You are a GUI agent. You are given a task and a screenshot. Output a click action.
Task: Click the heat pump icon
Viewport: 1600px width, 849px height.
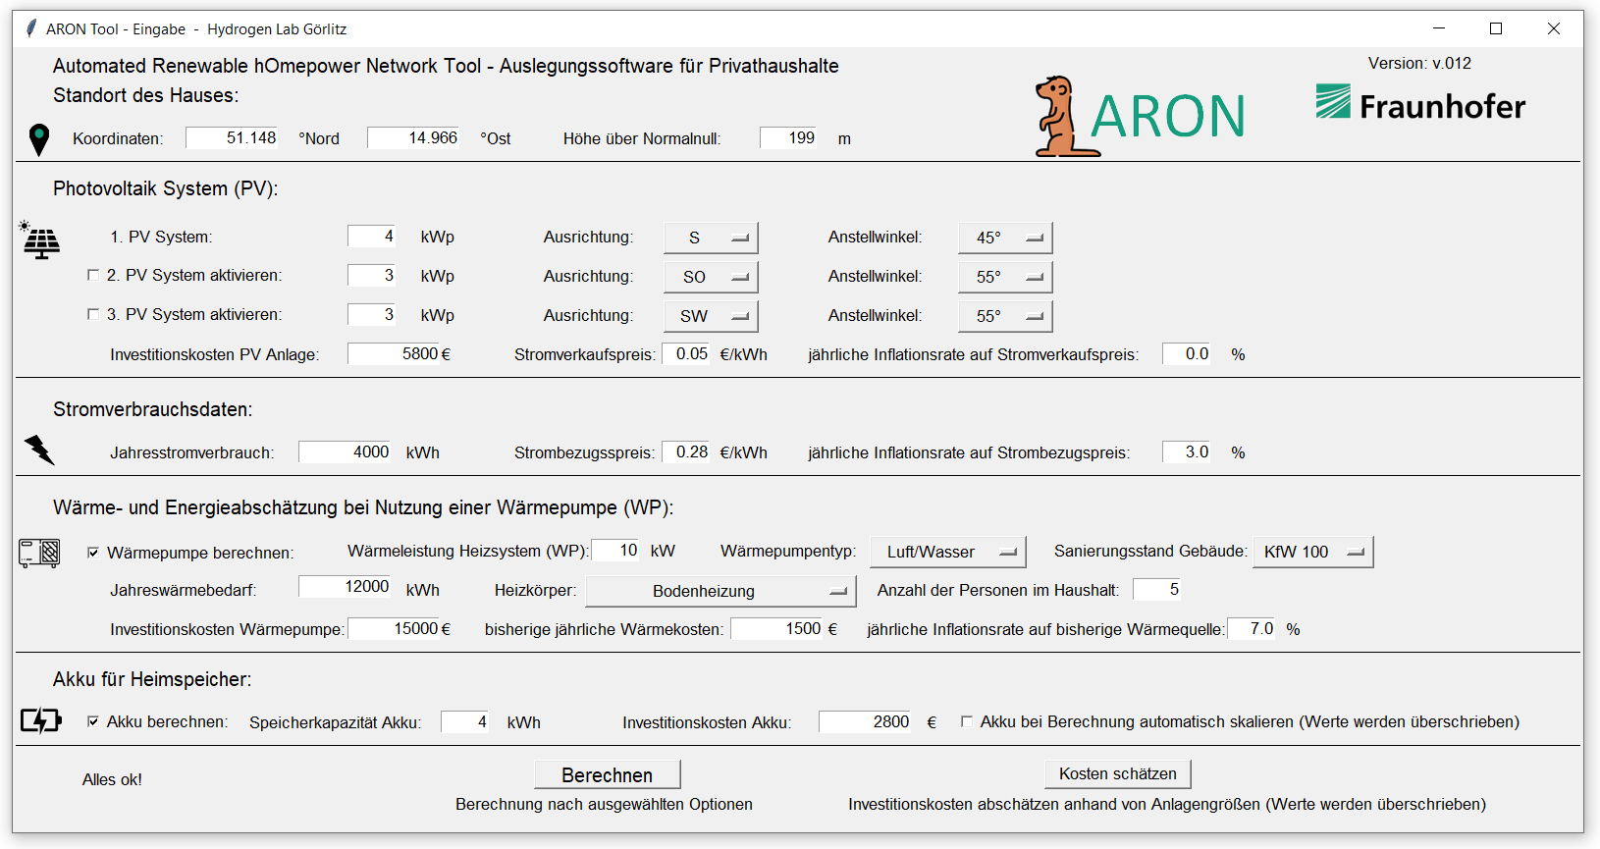click(40, 553)
